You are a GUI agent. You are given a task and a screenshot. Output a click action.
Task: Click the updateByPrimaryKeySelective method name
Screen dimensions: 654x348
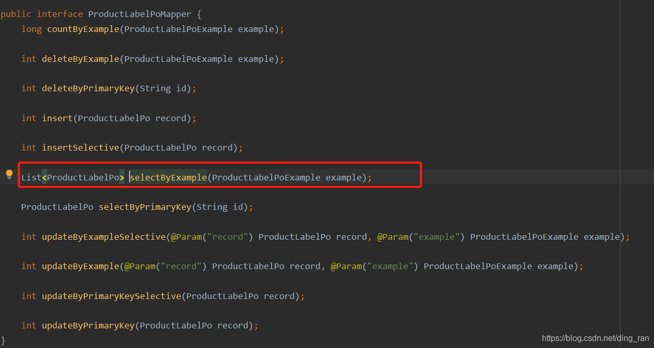tap(111, 296)
